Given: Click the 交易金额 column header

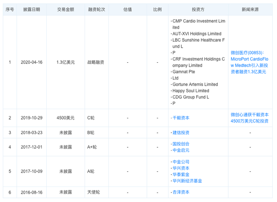Looking at the screenshot, I should 66,10.
